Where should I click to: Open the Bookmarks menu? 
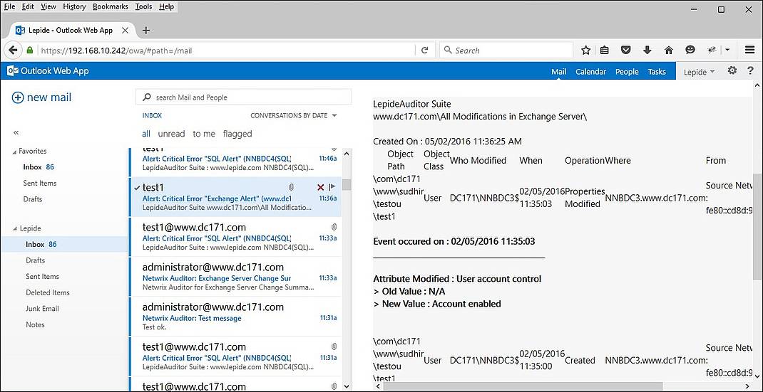[110, 6]
